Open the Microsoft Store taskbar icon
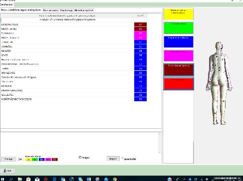 click(x=28, y=179)
